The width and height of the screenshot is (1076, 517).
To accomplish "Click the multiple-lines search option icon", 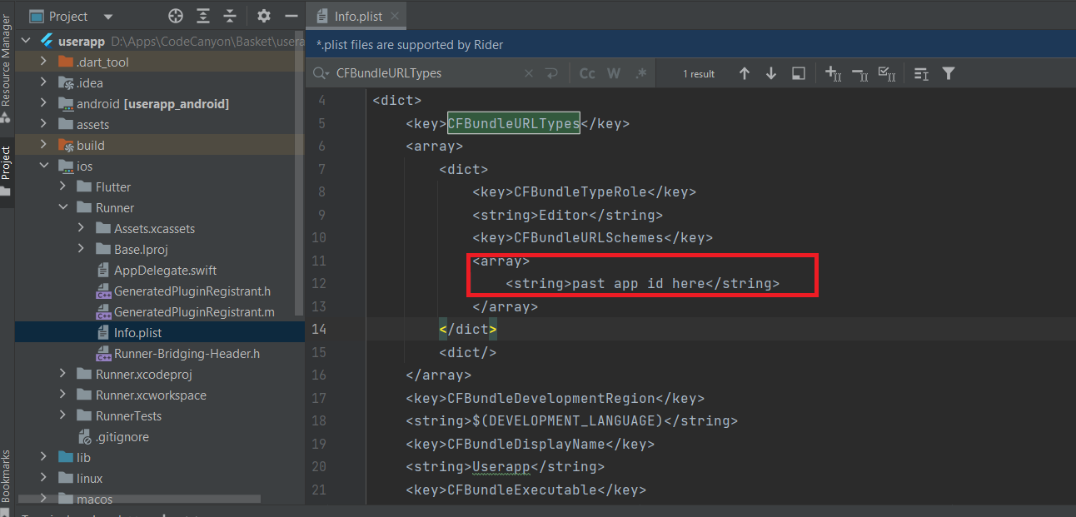I will [x=921, y=73].
